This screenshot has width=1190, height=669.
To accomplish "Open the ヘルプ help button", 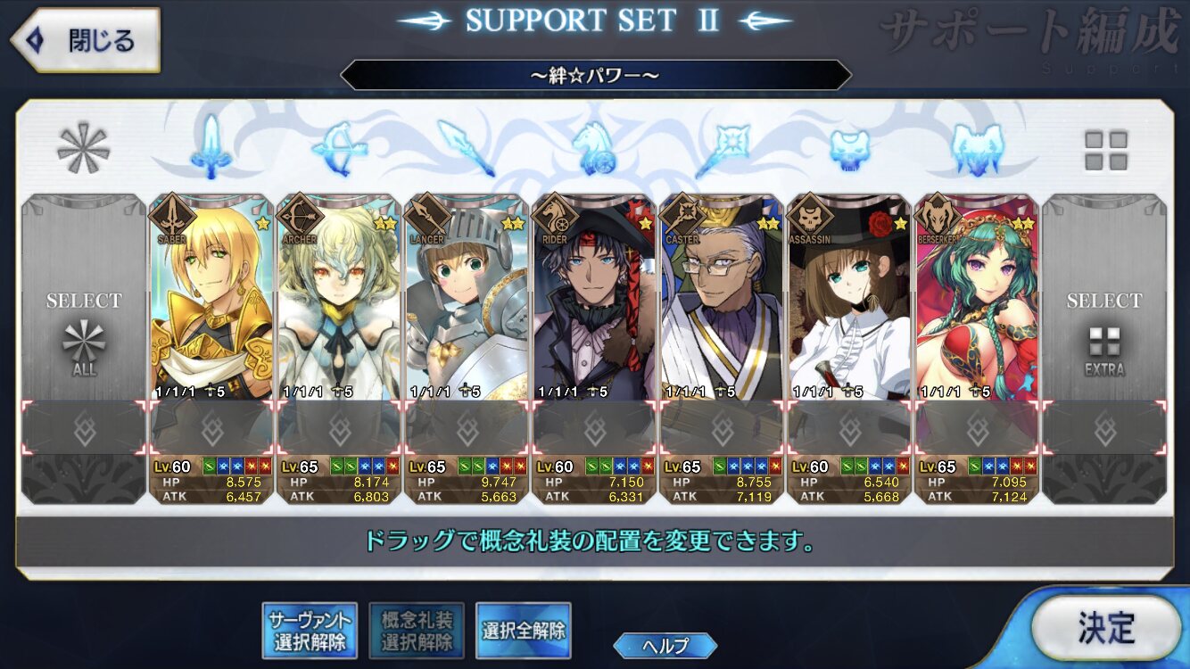I will (x=665, y=646).
